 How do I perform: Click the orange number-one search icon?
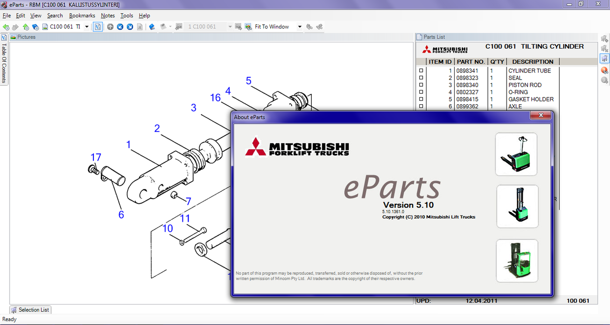point(604,70)
